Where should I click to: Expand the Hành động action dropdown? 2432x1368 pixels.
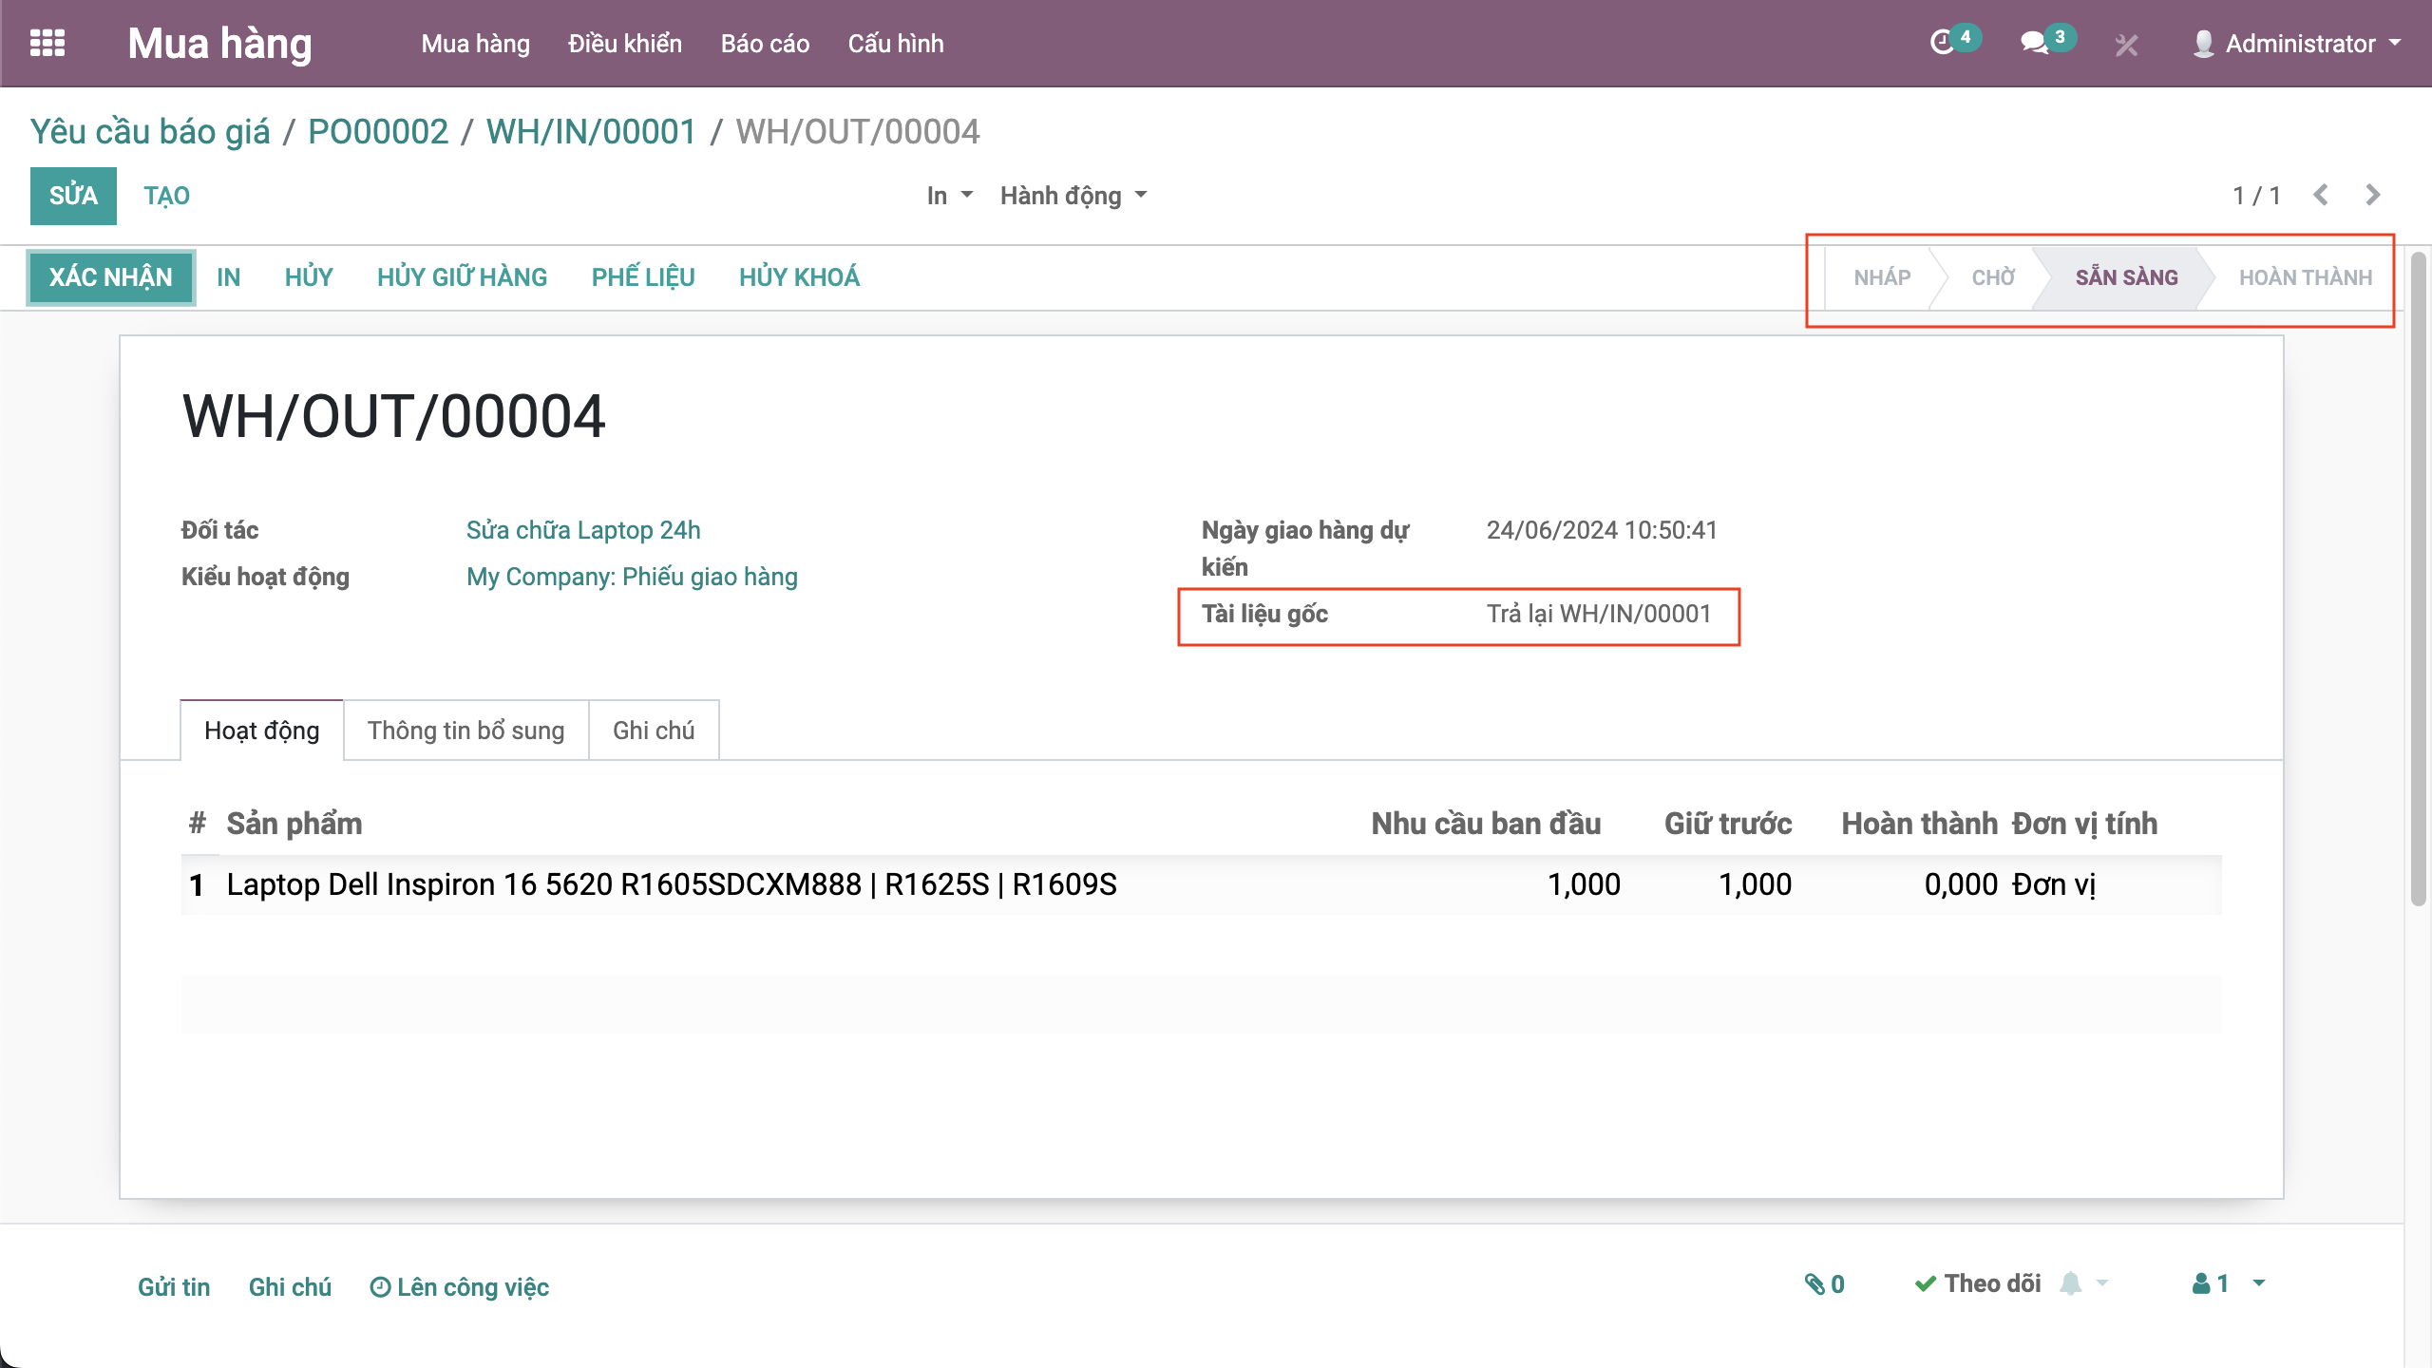[x=1073, y=196]
